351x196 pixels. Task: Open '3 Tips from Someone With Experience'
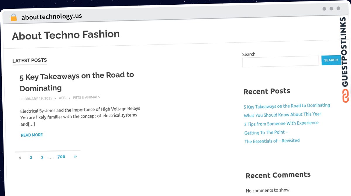point(281,123)
